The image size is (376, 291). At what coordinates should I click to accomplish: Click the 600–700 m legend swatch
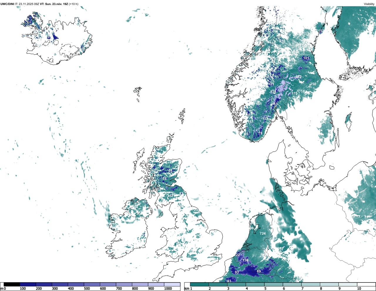click(108, 285)
